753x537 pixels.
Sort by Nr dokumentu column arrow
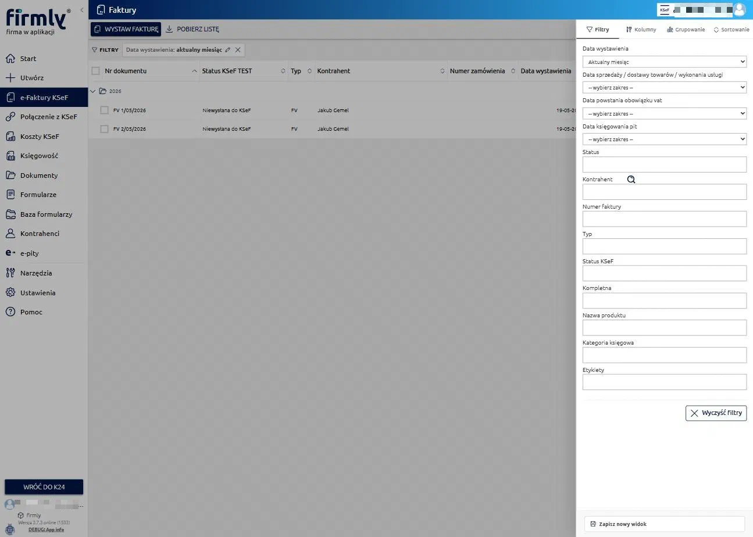[x=194, y=71]
